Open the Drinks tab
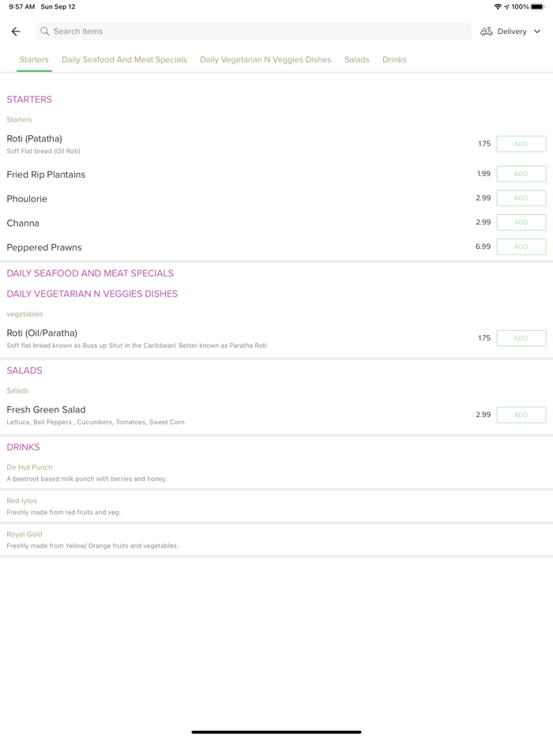Screen dimensions: 553x738 [x=394, y=60]
